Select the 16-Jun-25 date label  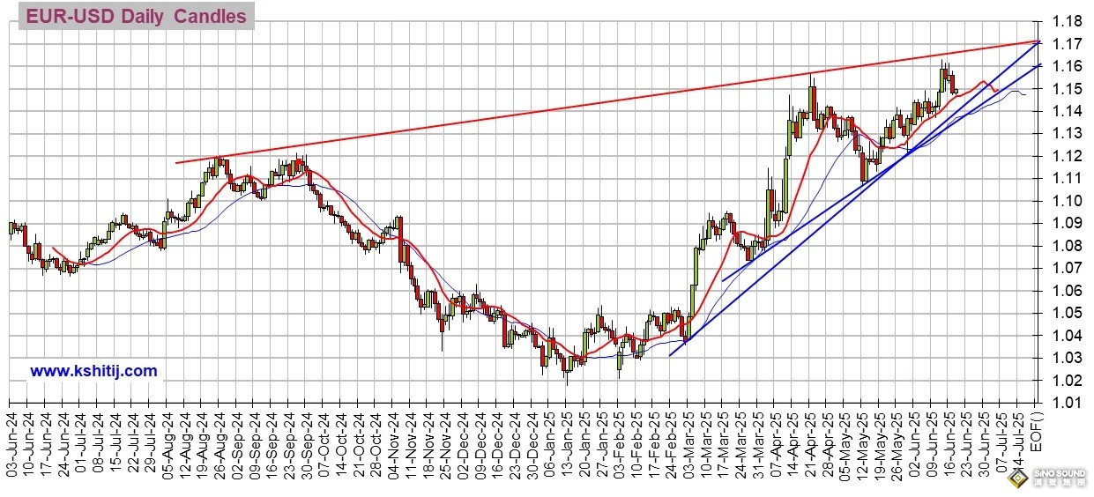944,445
